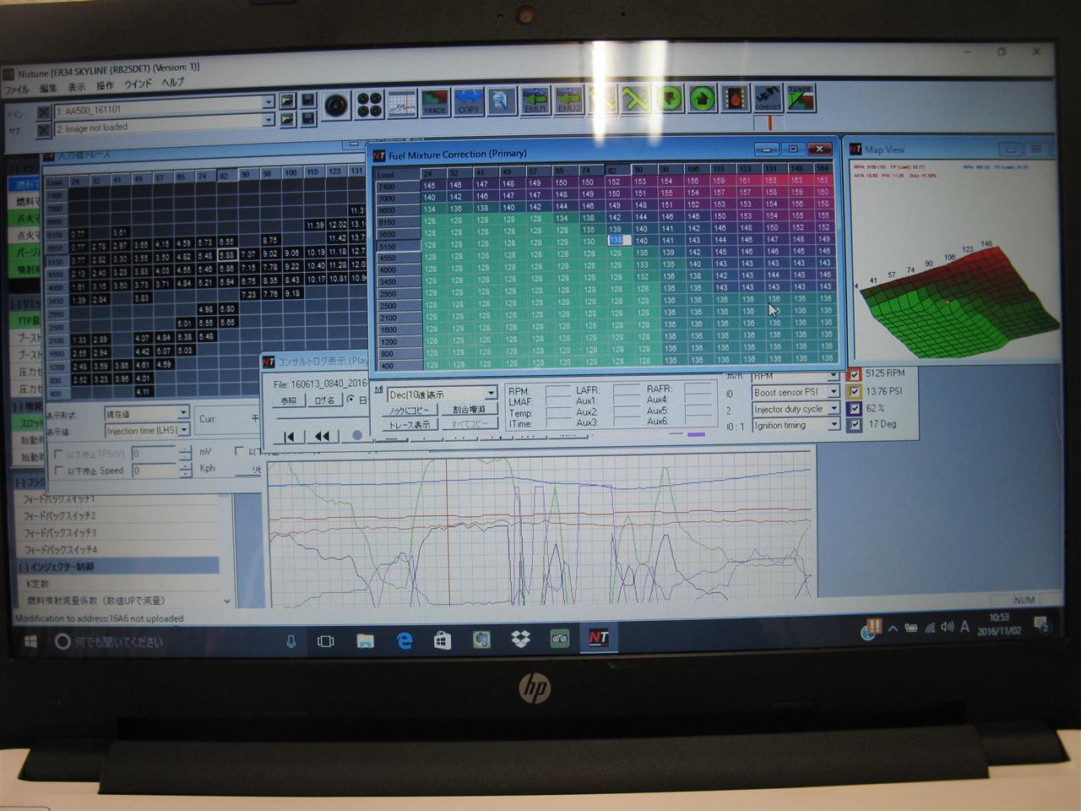Enable the Speed stop-below checkbox
Viewport: 1081px width, 811px height.
coord(58,471)
